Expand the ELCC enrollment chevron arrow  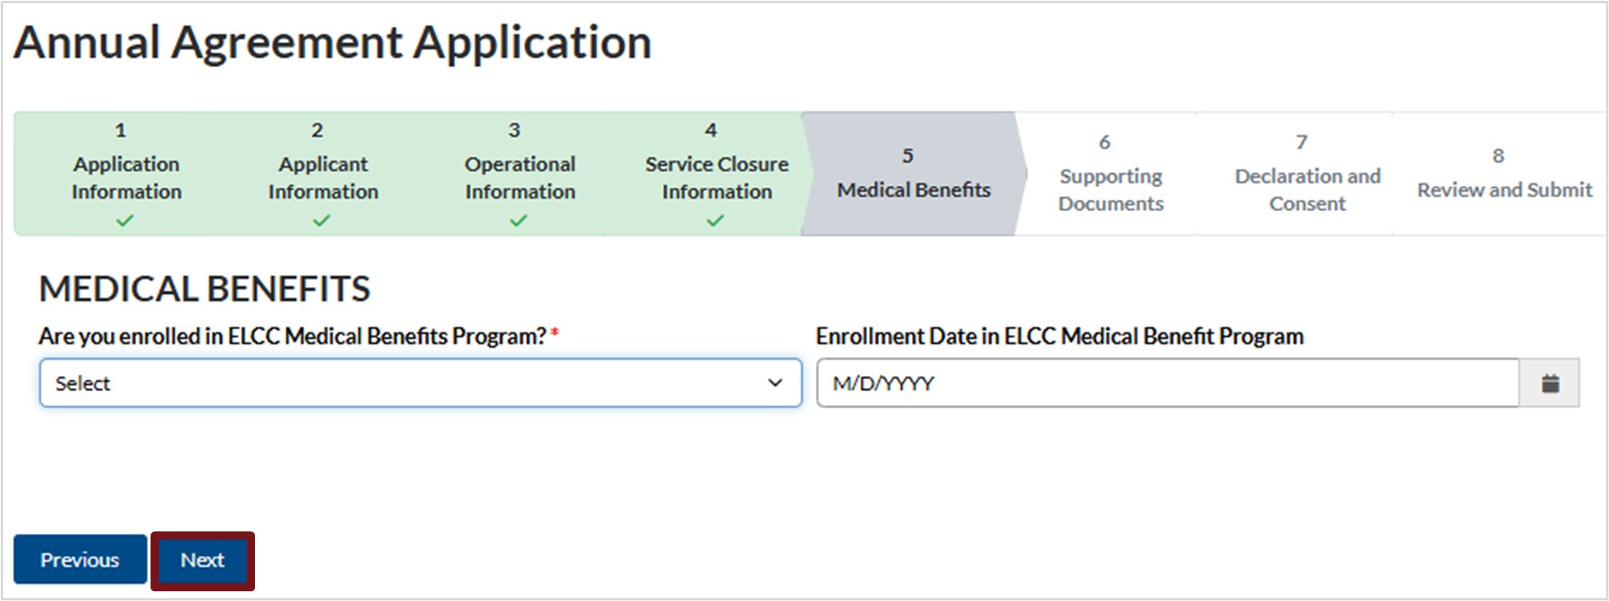[x=775, y=383]
